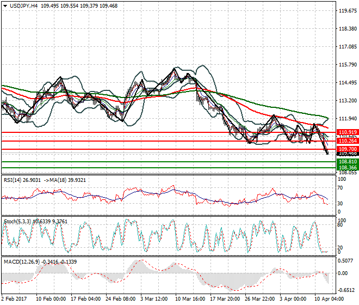Select the red 110.919 price level tag
Screen dimensions: 359x305
pos(347,132)
